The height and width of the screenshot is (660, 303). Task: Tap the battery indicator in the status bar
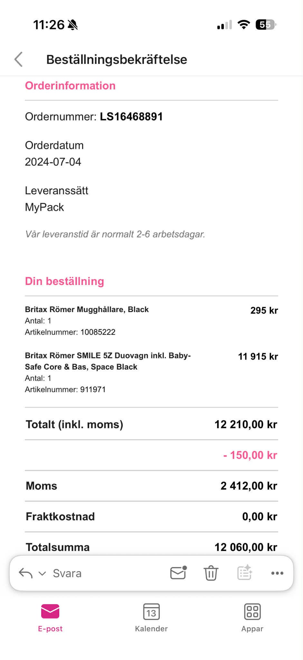coord(266,25)
